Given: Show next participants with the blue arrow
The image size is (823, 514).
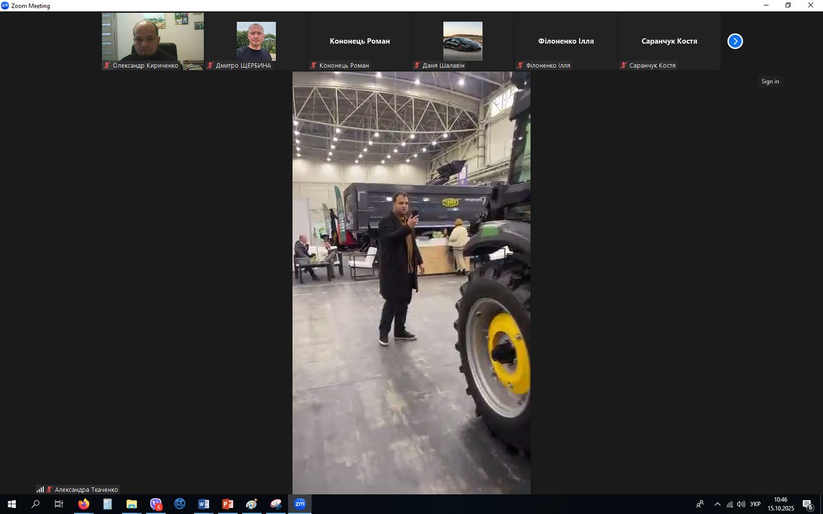Looking at the screenshot, I should [x=735, y=41].
